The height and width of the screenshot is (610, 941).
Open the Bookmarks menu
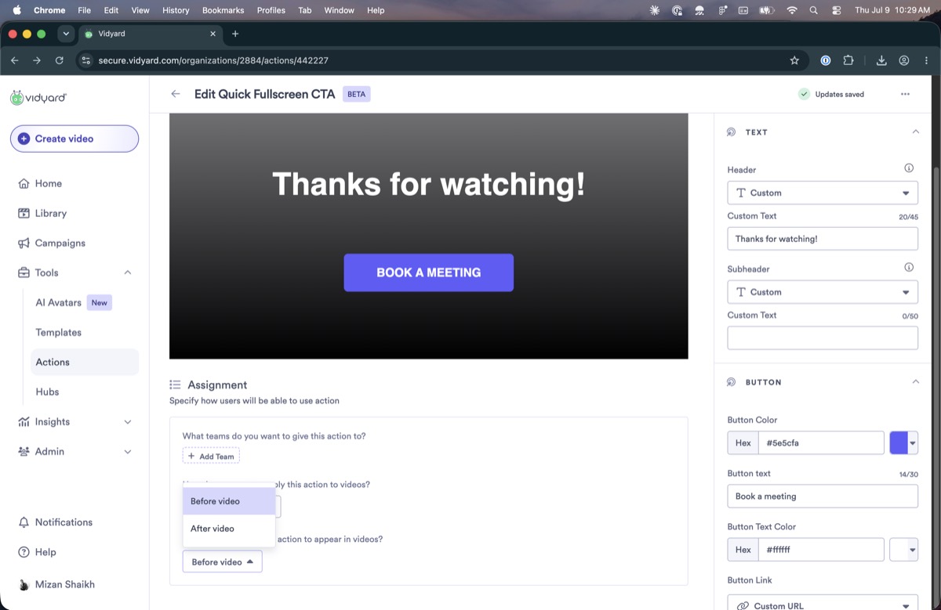point(223,10)
